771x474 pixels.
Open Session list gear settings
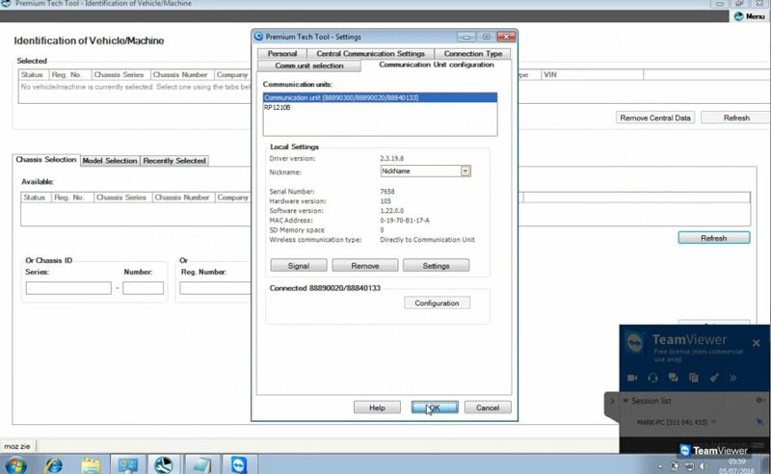coord(759,400)
